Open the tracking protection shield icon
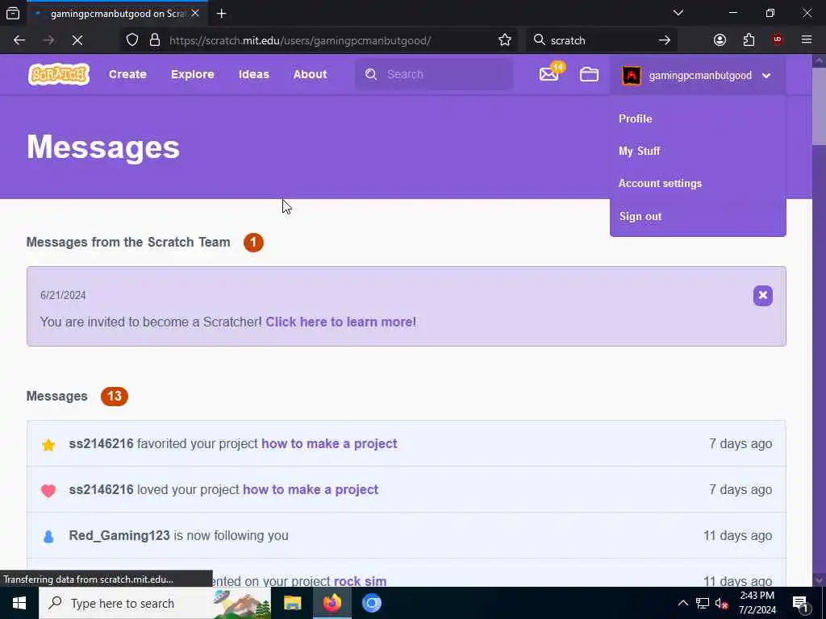 pyautogui.click(x=132, y=40)
